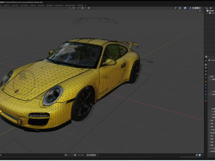
Task: Open the properties editor type menu
Action: coord(206,57)
